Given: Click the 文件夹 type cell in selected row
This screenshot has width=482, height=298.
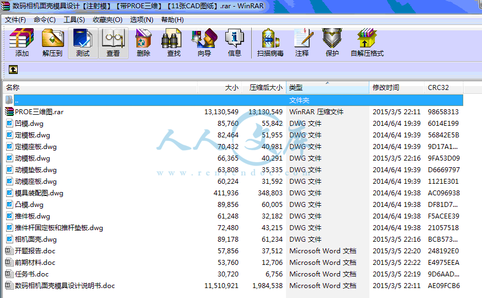Looking at the screenshot, I should 299,100.
